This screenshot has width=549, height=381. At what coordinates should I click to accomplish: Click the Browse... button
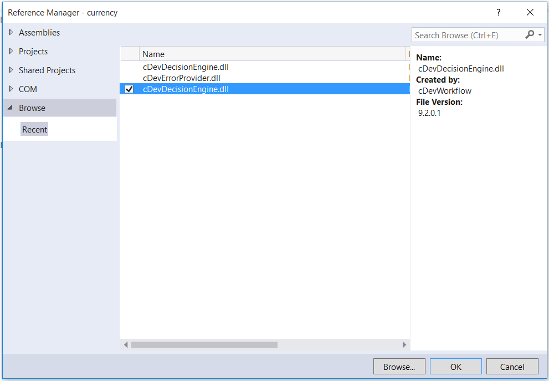pos(399,366)
